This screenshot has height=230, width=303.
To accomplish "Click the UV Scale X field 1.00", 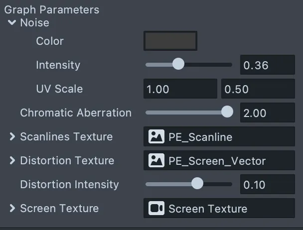I will pos(180,89).
